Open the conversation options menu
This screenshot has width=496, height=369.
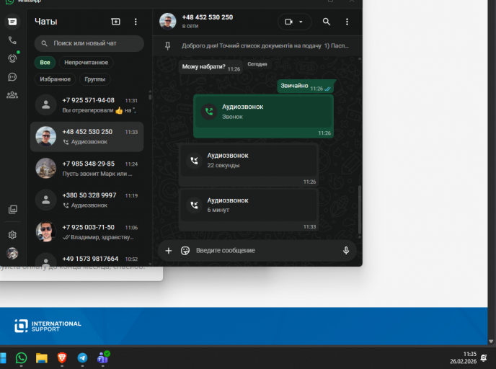pyautogui.click(x=347, y=22)
